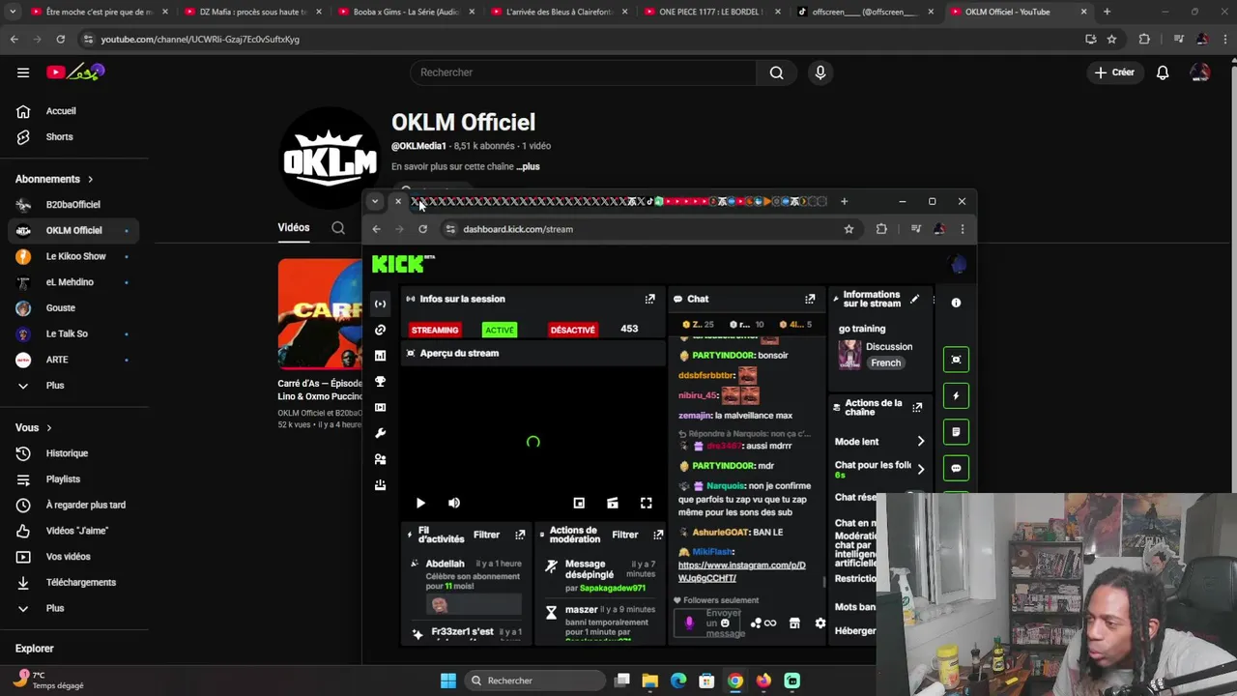Click the info circle icon in Kick dashboard
1237x696 pixels.
[956, 303]
